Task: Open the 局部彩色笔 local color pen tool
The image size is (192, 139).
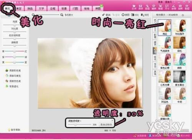Action: coord(13,70)
